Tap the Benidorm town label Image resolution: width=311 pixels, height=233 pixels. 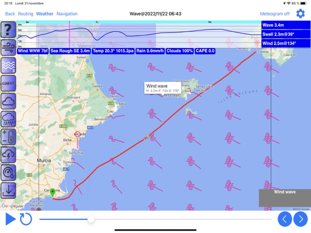click(101, 119)
